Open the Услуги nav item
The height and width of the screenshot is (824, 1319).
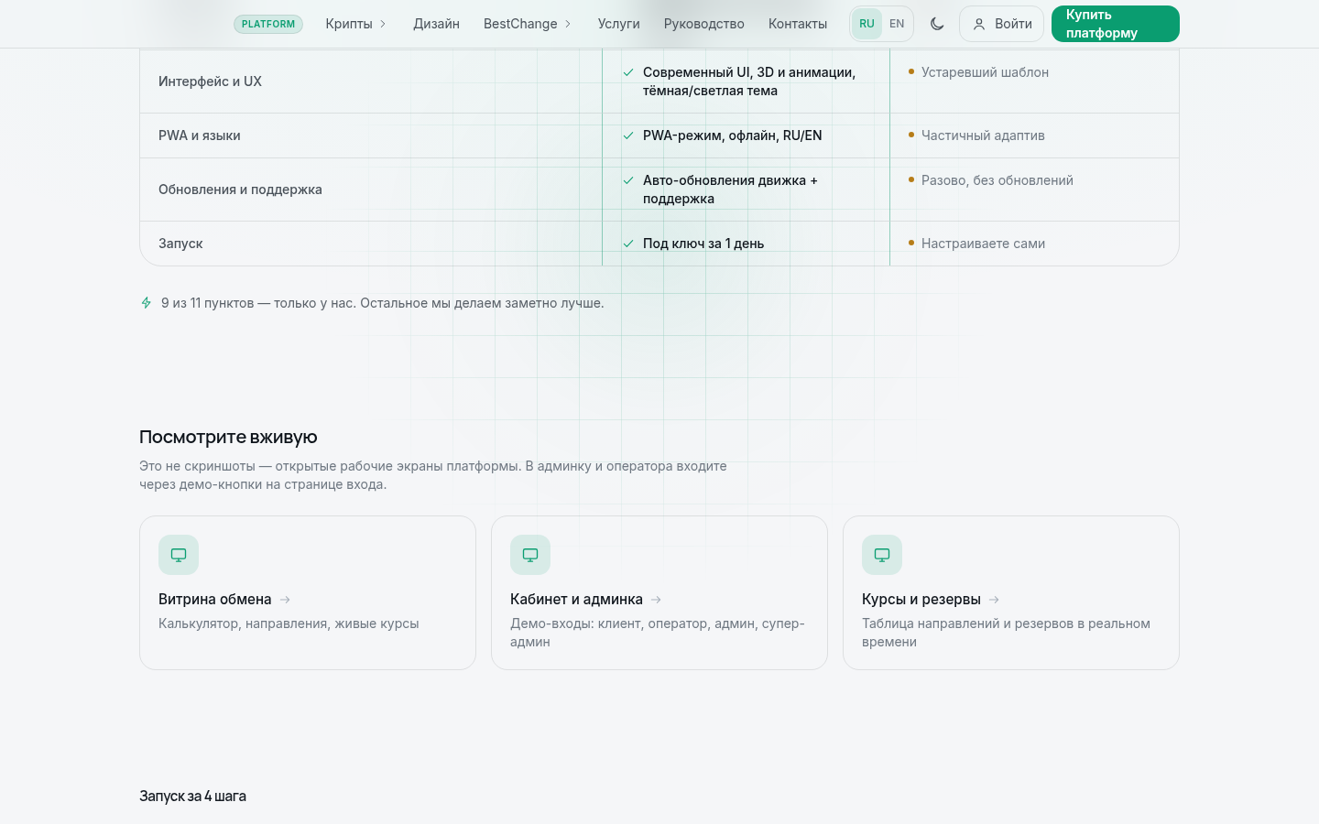tap(618, 24)
